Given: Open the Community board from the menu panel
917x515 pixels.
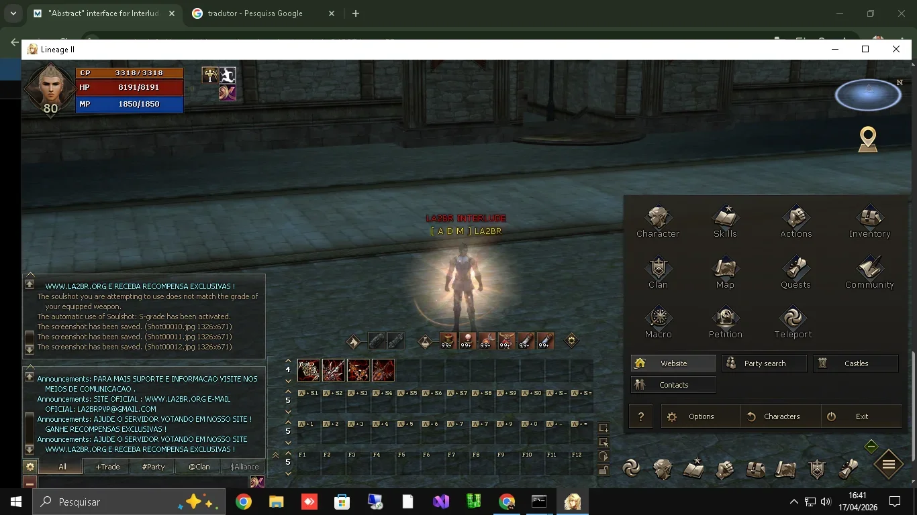Looking at the screenshot, I should [x=869, y=273].
